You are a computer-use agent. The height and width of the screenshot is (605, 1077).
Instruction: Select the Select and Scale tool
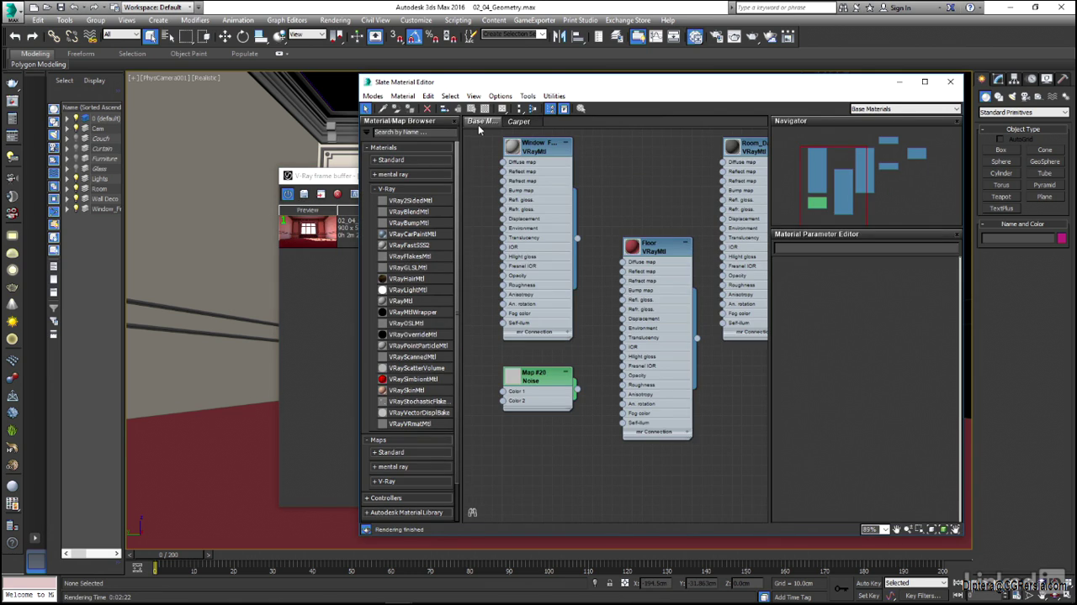pyautogui.click(x=261, y=36)
